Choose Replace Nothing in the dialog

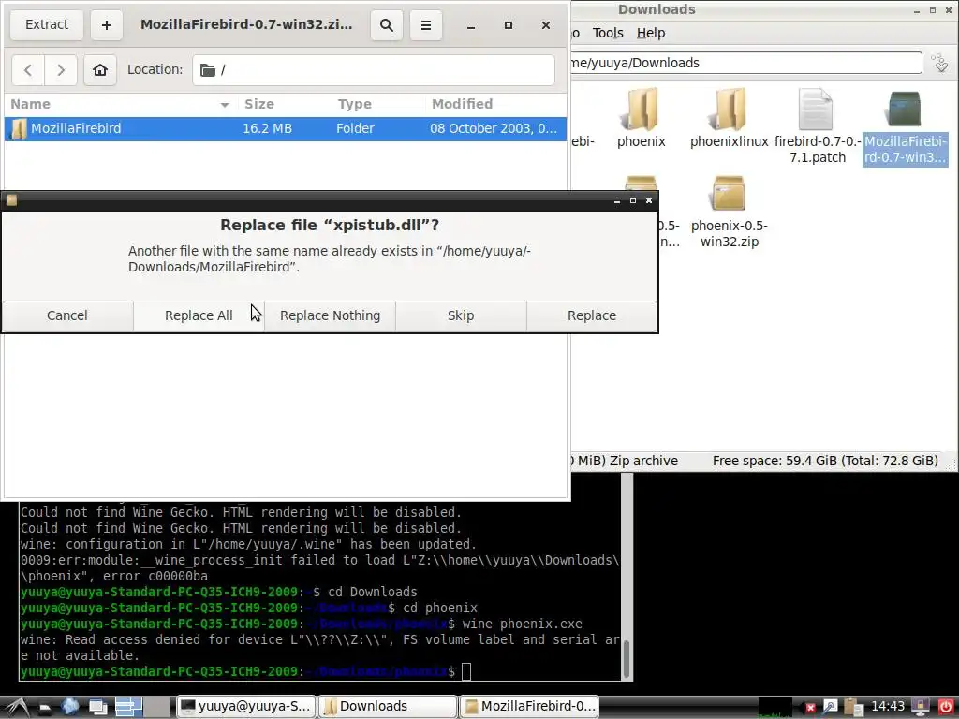331,315
